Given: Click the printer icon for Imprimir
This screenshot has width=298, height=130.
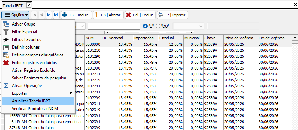Looking at the screenshot, I should click(x=161, y=15).
